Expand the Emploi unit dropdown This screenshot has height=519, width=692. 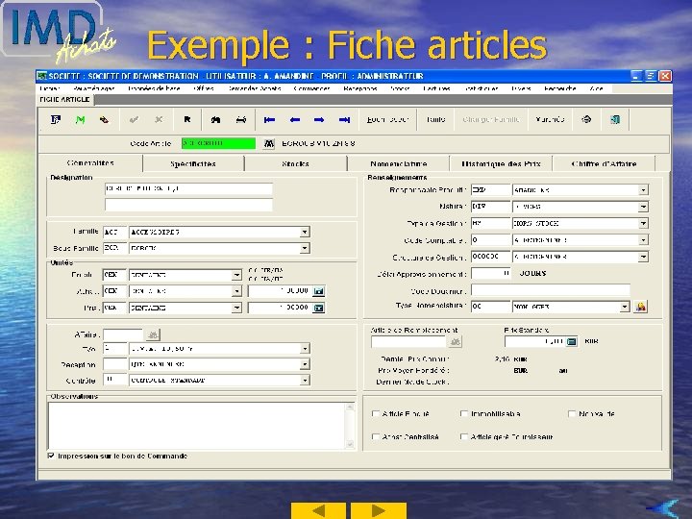(x=236, y=275)
